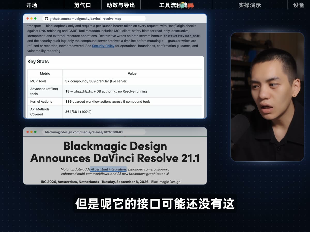Select the MCP Tools row label
The width and height of the screenshot is (310, 232).
pos(38,81)
